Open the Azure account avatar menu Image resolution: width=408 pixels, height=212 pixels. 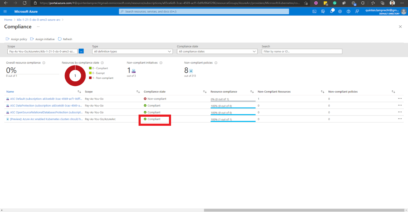[403, 11]
